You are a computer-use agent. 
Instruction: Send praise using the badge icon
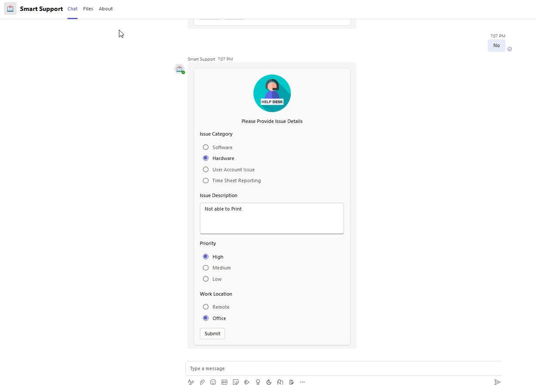258,382
